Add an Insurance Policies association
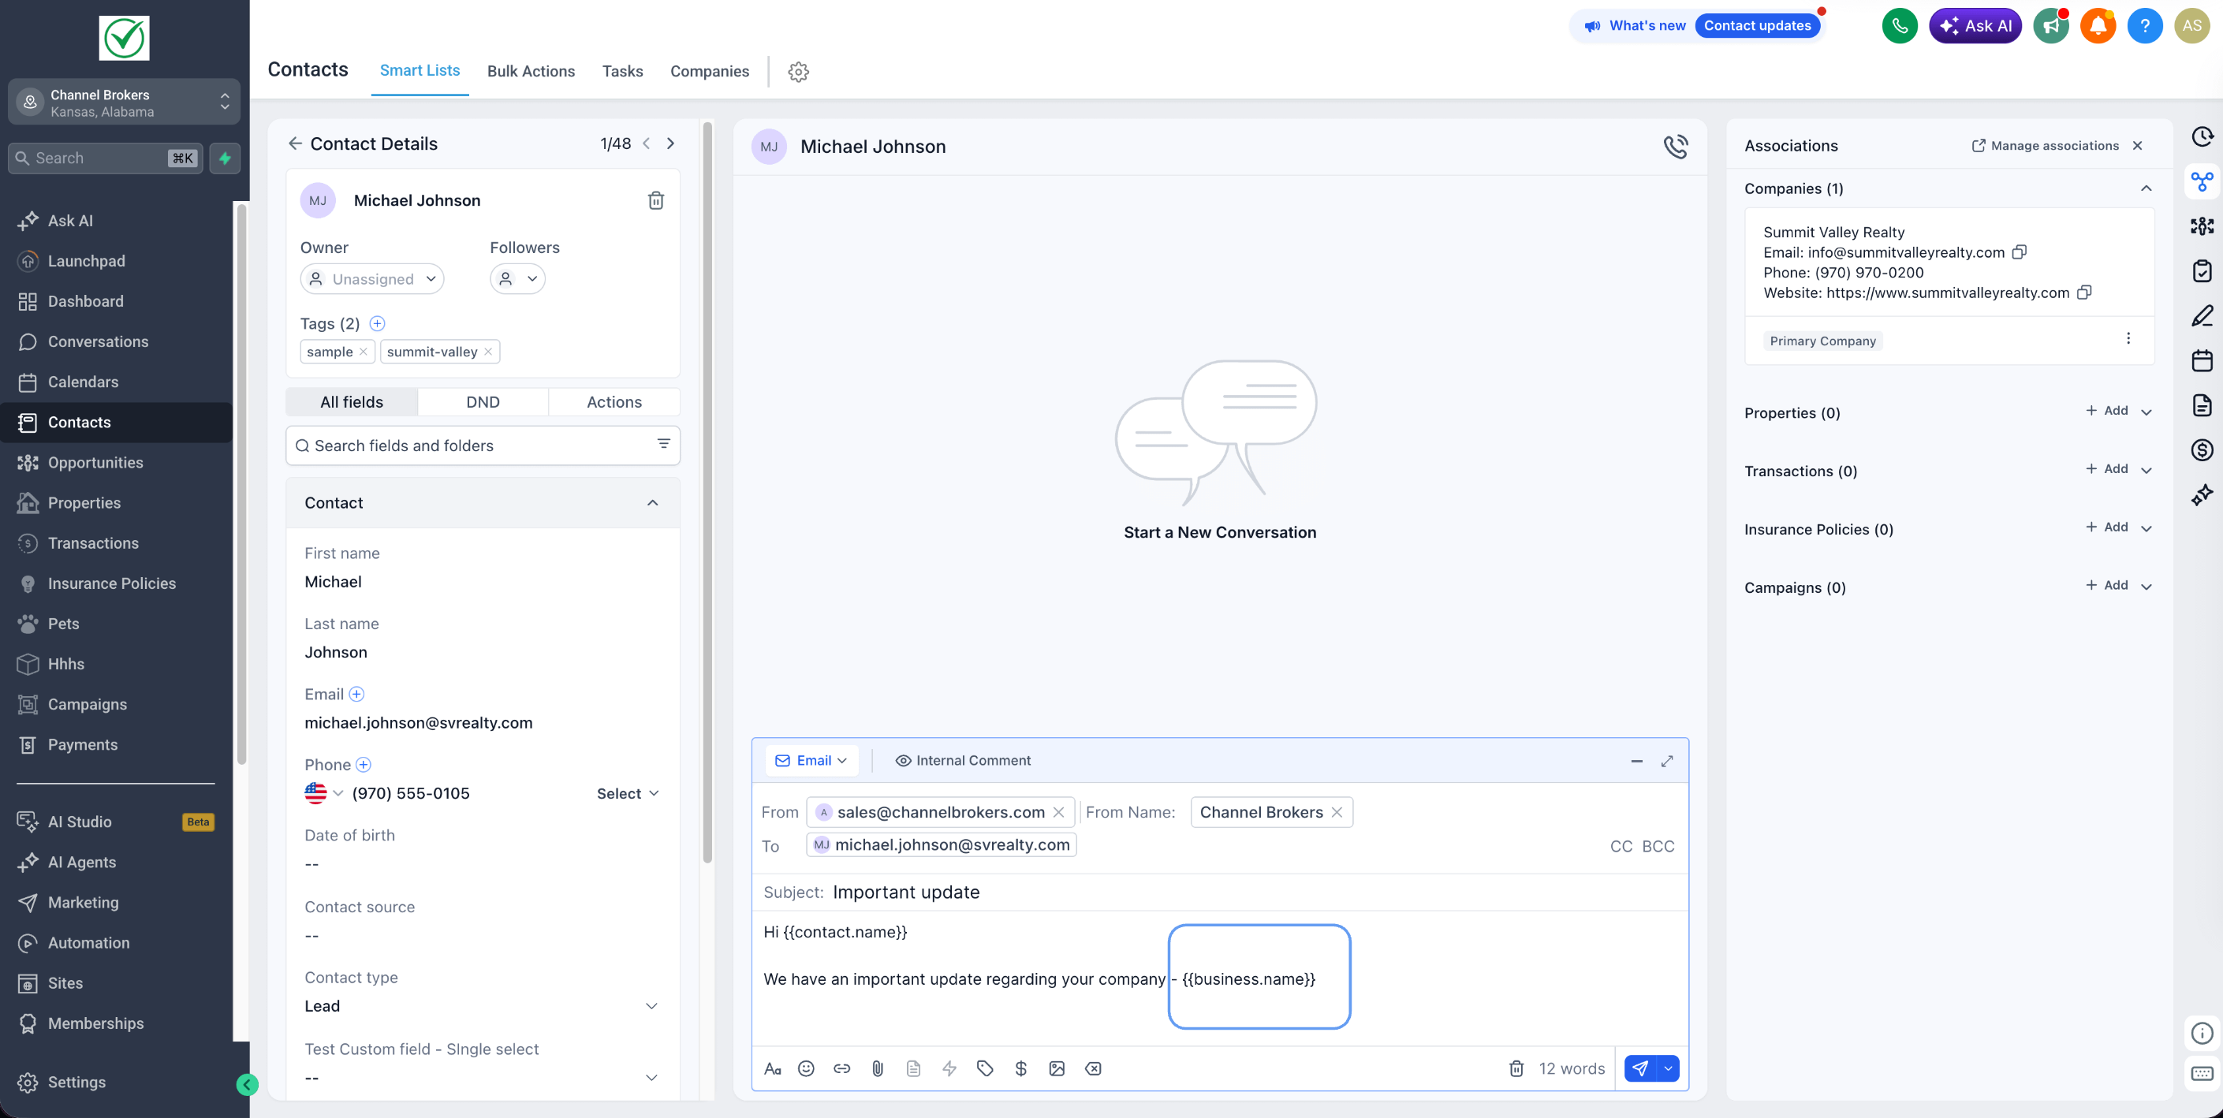The height and width of the screenshot is (1118, 2223). coord(2106,527)
